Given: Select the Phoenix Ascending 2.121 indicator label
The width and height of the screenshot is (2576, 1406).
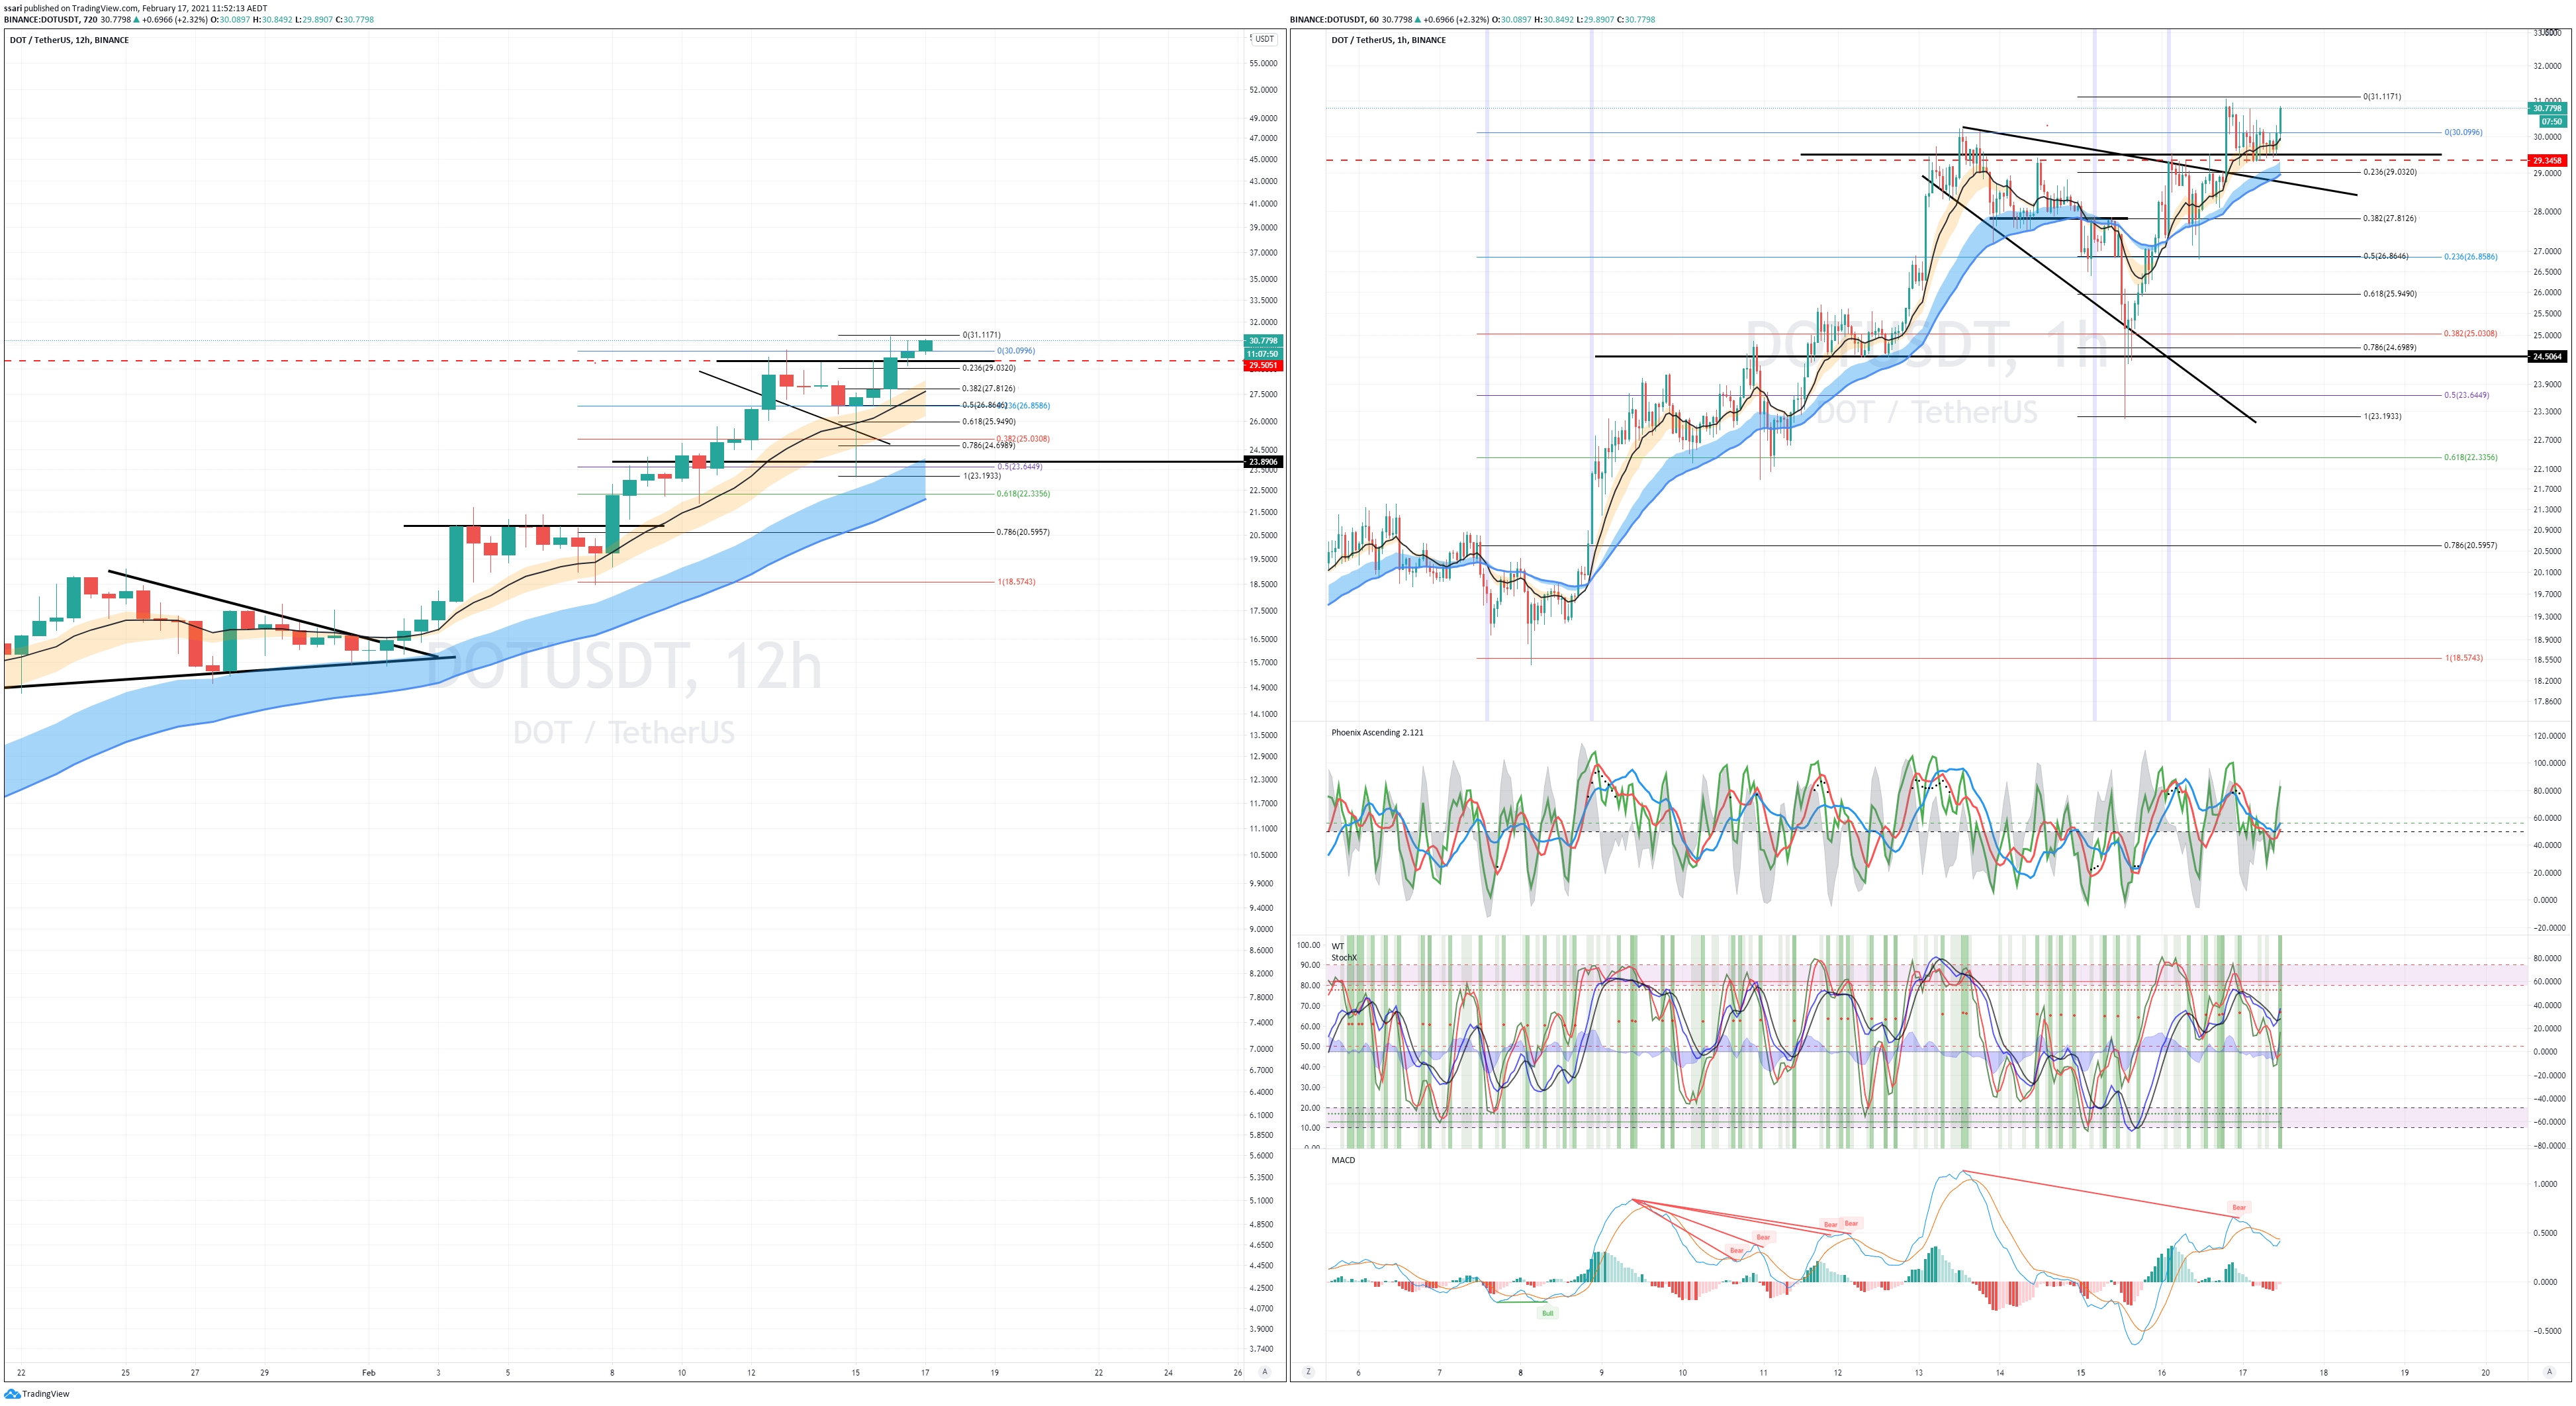Looking at the screenshot, I should click(1377, 733).
